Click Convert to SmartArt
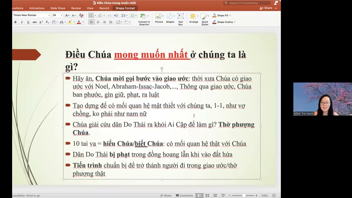Viewport: 352px width, 198px height. [x=144, y=20]
